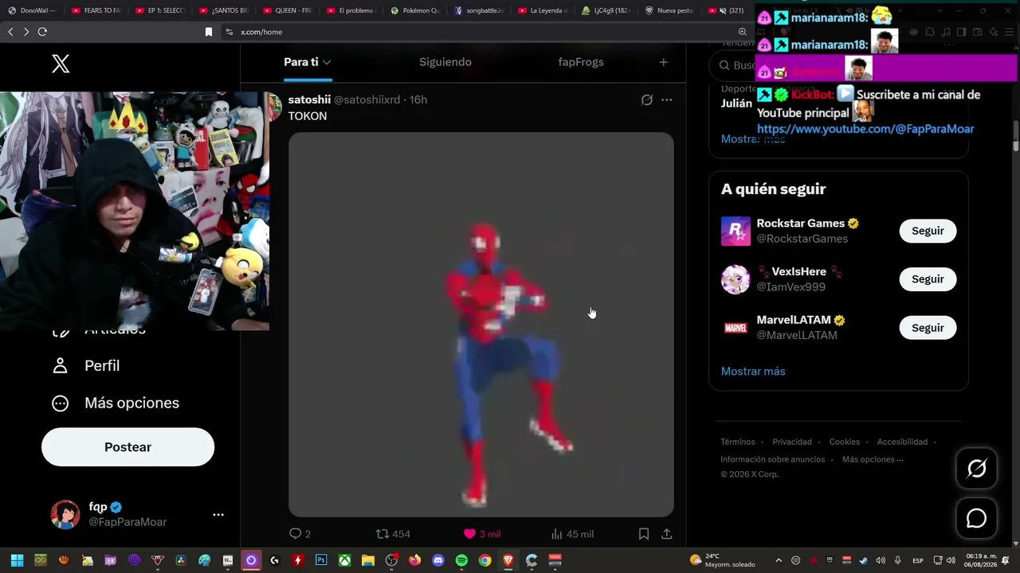
Task: Follow Rockstar Games
Action: [x=928, y=231]
